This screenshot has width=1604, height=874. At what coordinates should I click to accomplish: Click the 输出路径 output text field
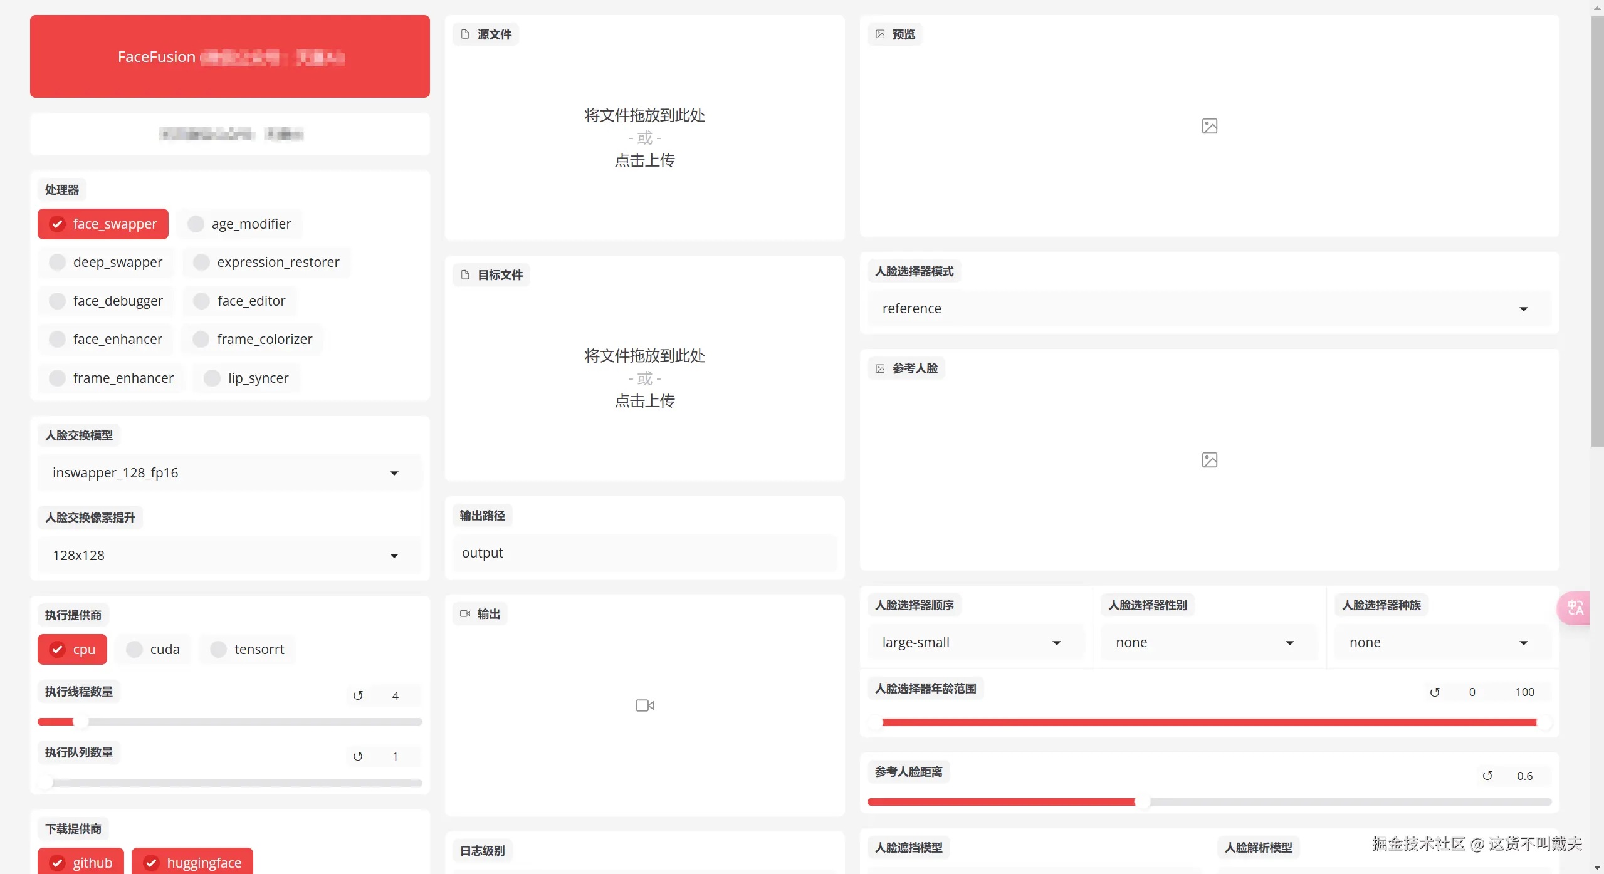coord(644,553)
